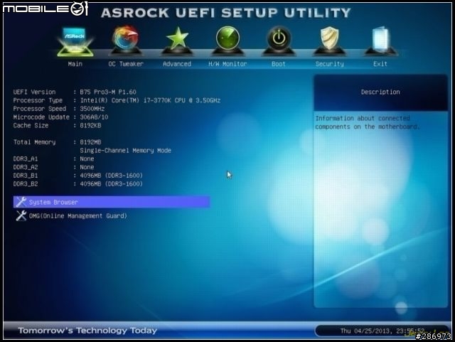Click the Processor Speed 3500MHz value

coord(92,109)
